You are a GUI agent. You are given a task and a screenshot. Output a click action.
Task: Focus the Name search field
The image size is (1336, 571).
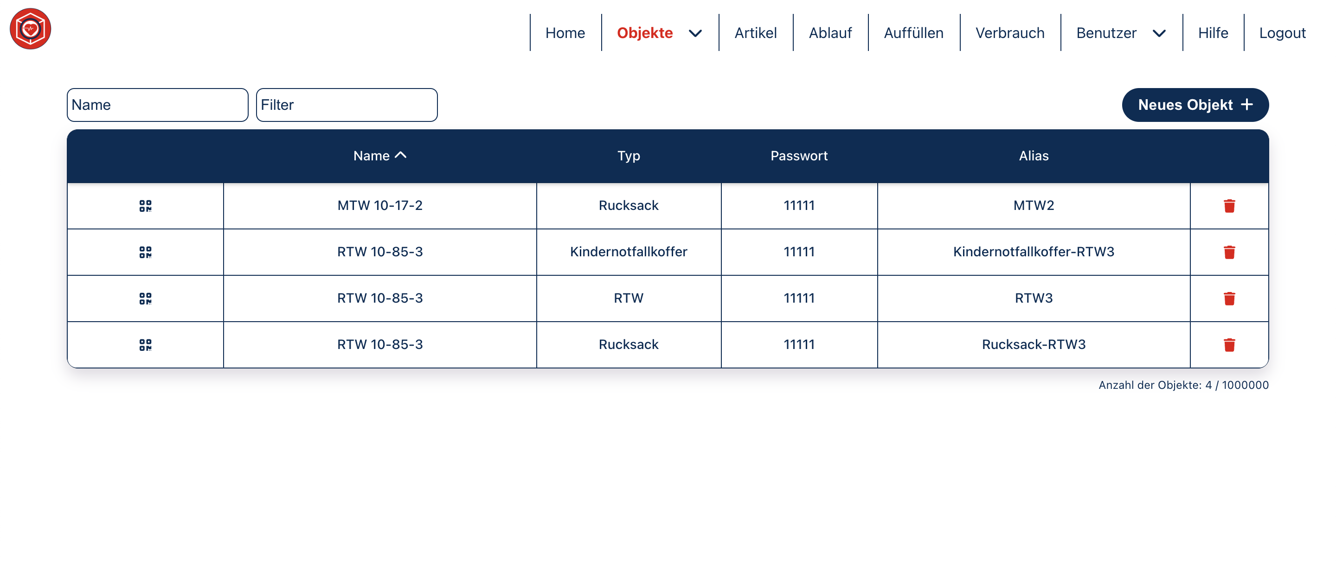click(157, 105)
